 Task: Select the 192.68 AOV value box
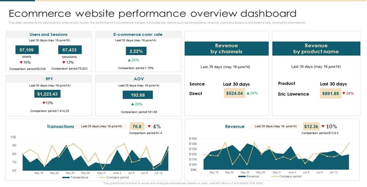[x=138, y=95]
